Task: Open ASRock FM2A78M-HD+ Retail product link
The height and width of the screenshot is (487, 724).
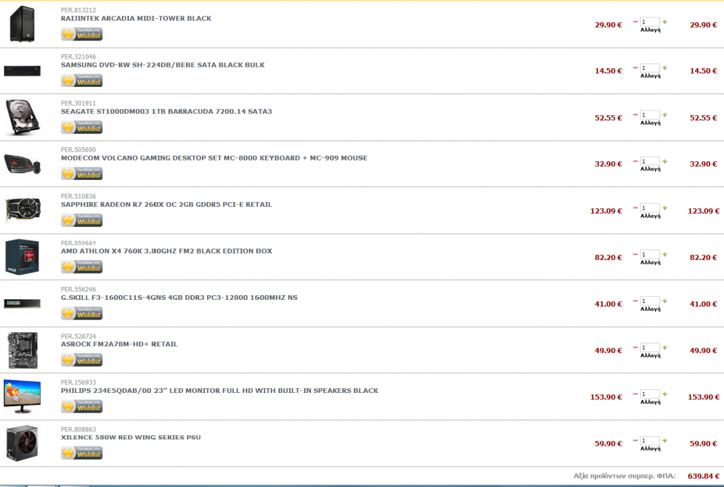Action: tap(119, 345)
